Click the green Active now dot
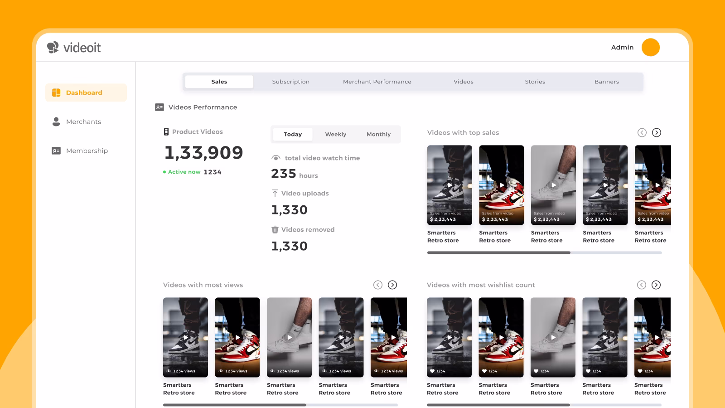Viewport: 725px width, 408px height. (x=164, y=172)
